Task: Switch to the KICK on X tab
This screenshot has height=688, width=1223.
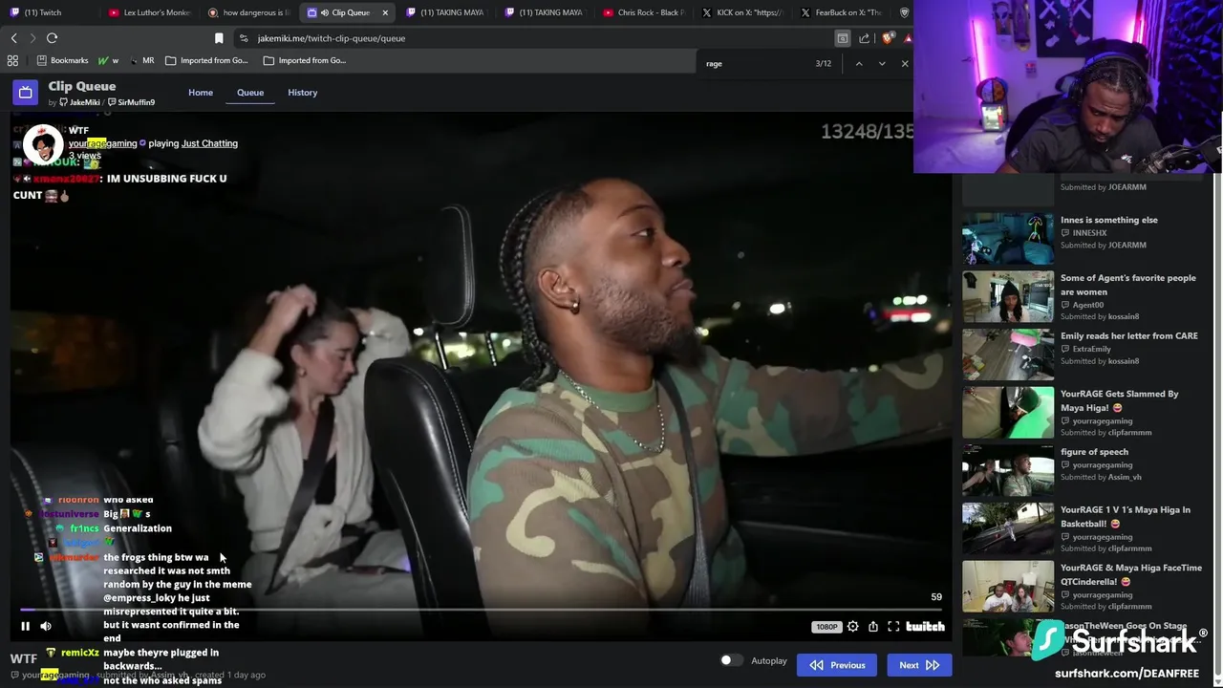Action: pyautogui.click(x=742, y=12)
